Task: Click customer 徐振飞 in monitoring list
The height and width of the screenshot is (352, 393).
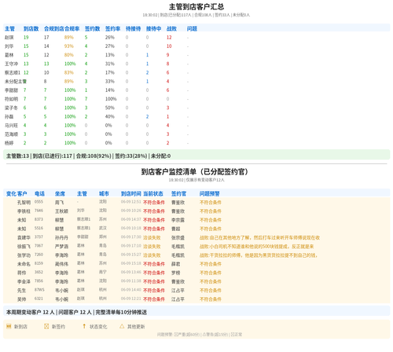Action: (x=24, y=247)
